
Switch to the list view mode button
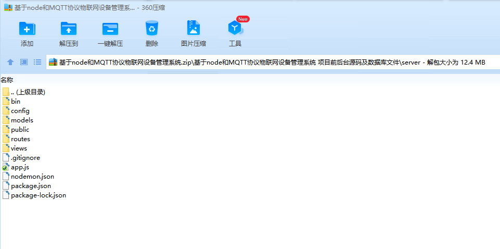(37, 62)
